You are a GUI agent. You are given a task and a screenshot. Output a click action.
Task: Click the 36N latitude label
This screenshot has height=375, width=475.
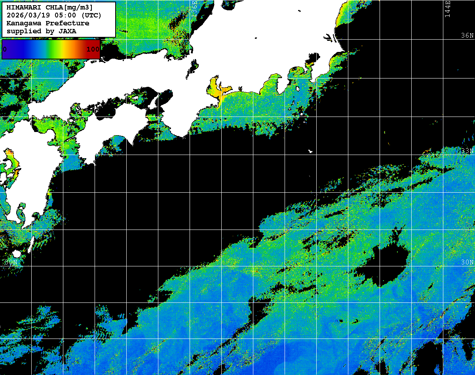[x=467, y=36]
